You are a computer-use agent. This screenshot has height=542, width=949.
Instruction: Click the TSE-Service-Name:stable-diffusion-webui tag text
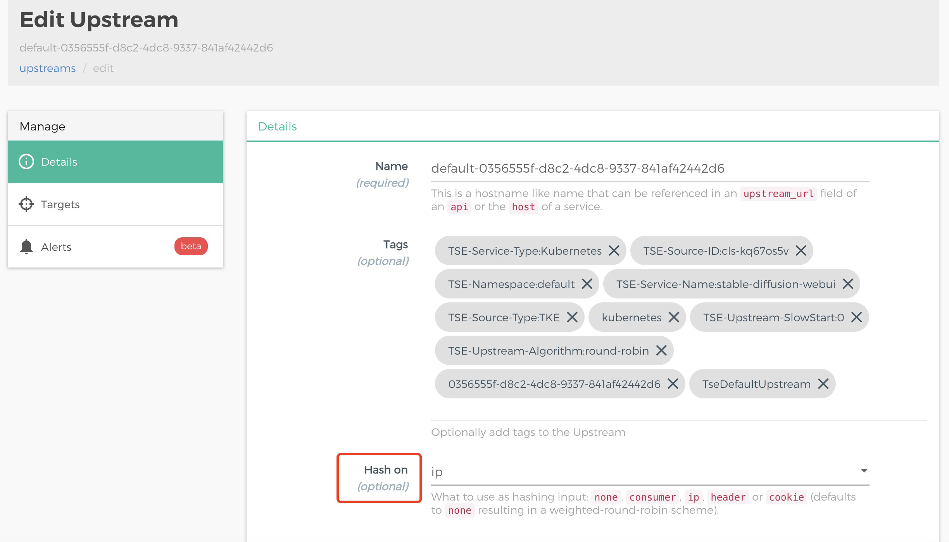[x=726, y=285]
